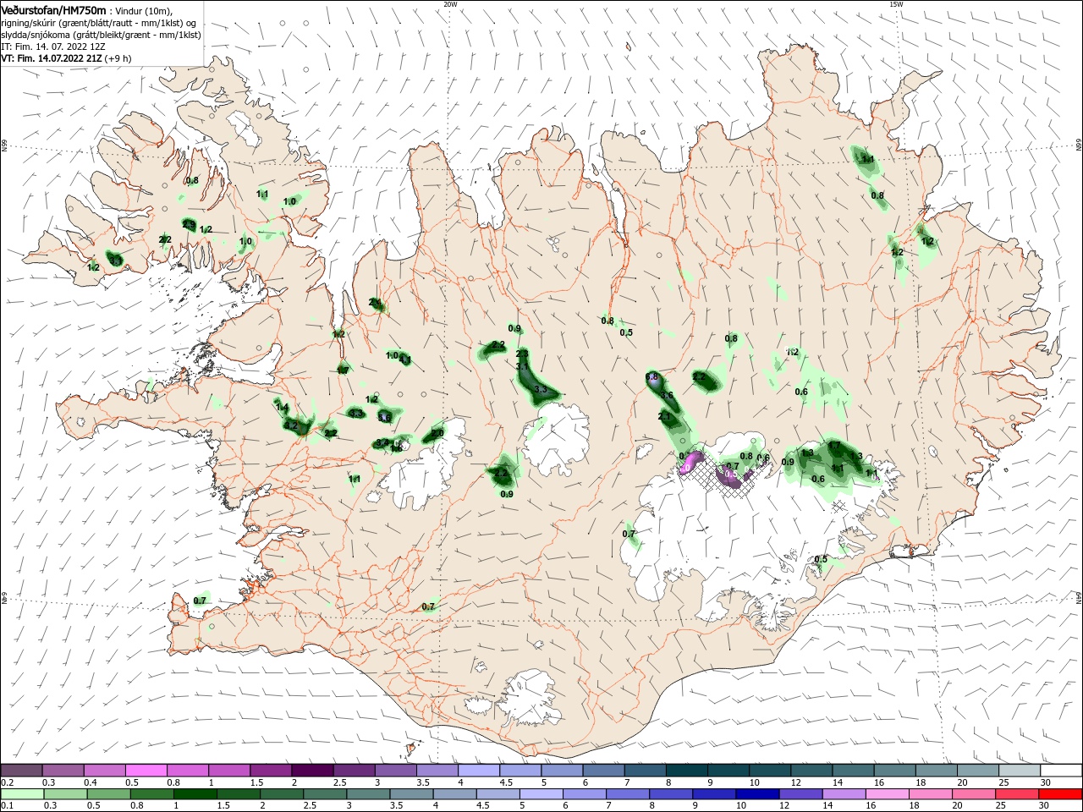The height and width of the screenshot is (812, 1083).
Task: Click the 2.0 rainfall value on map
Action: tap(437, 433)
